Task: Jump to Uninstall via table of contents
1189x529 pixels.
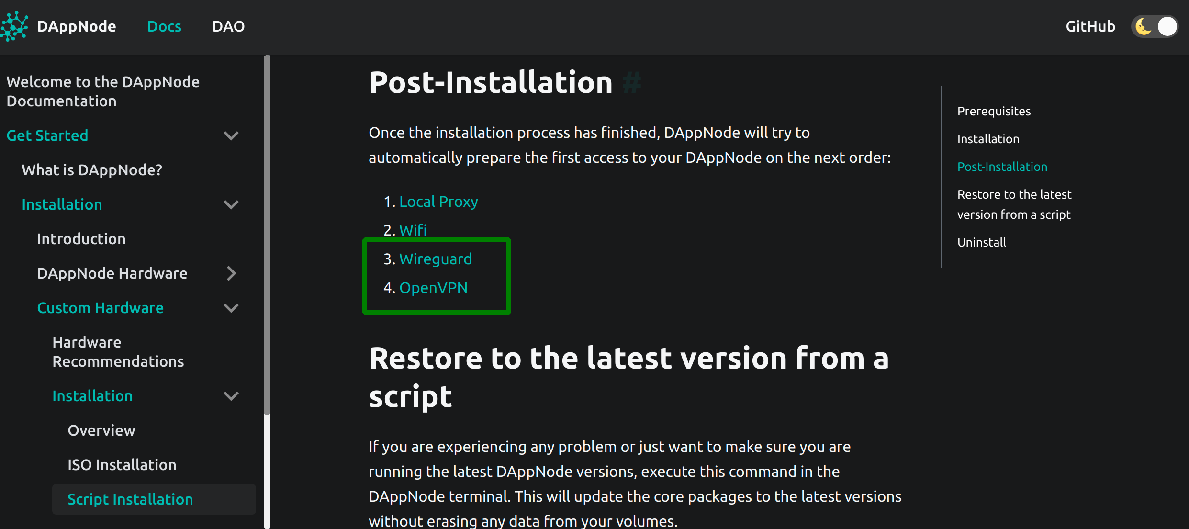Action: 981,242
